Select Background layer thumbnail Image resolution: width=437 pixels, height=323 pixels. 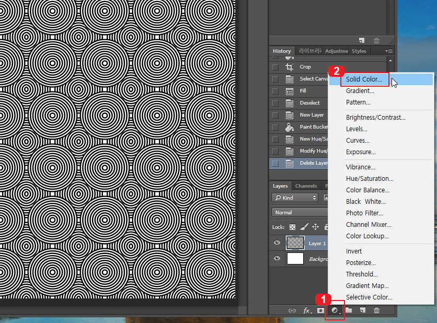pos(295,258)
